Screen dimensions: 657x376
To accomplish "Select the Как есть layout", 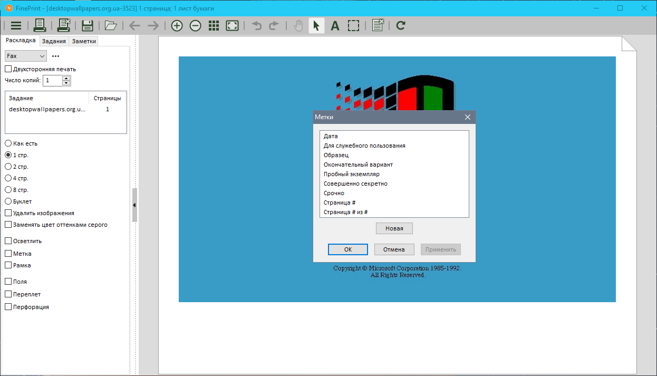I will (21, 143).
